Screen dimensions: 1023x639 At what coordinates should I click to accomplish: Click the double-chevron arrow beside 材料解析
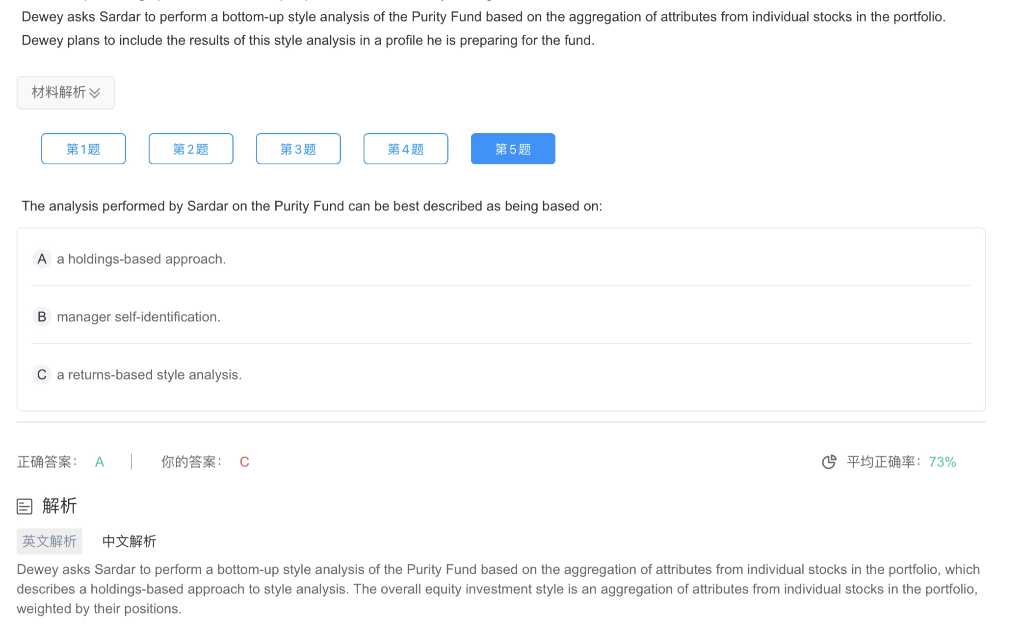click(95, 93)
